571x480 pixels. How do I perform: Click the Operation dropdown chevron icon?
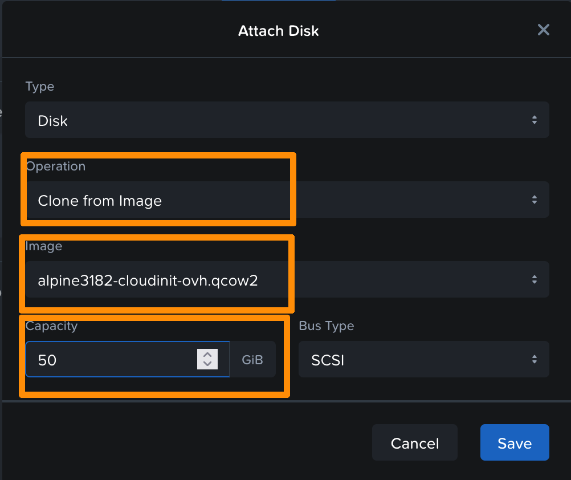(x=535, y=200)
